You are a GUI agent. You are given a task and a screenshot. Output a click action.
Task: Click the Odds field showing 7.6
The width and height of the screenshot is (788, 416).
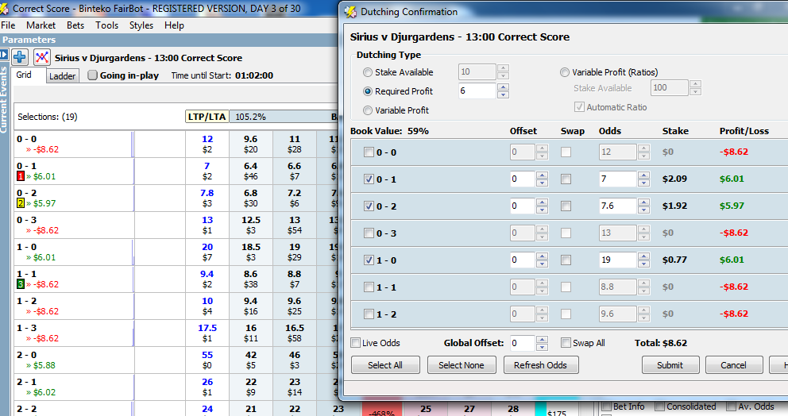(x=618, y=206)
